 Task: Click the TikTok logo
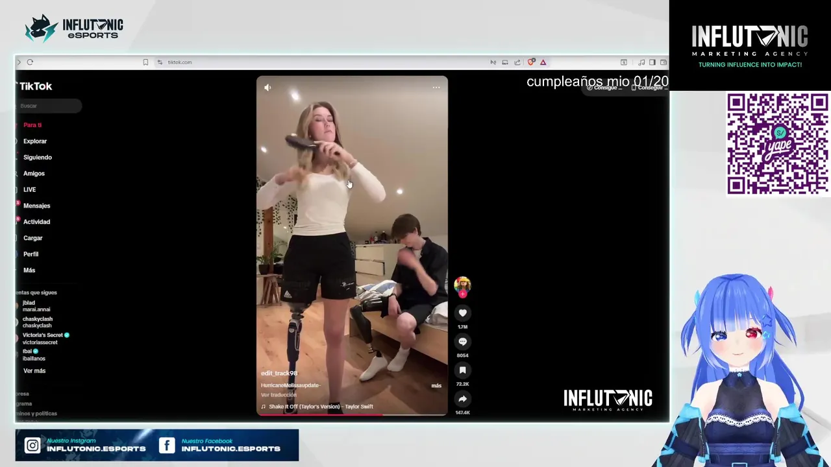click(35, 86)
